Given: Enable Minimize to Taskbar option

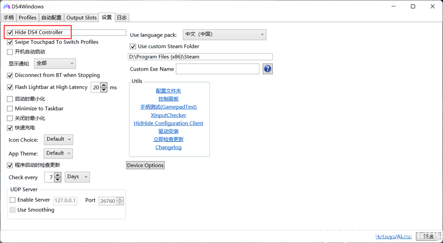Looking at the screenshot, I should (x=10, y=109).
